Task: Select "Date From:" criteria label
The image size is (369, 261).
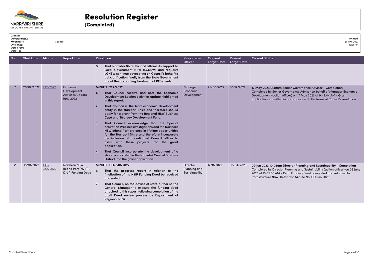Action: 17,48
